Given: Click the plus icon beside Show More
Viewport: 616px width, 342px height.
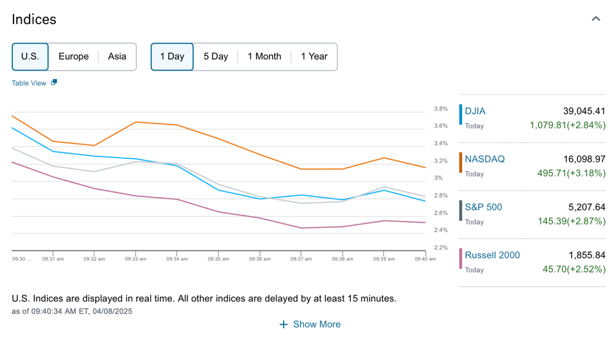Looking at the screenshot, I should [x=284, y=325].
